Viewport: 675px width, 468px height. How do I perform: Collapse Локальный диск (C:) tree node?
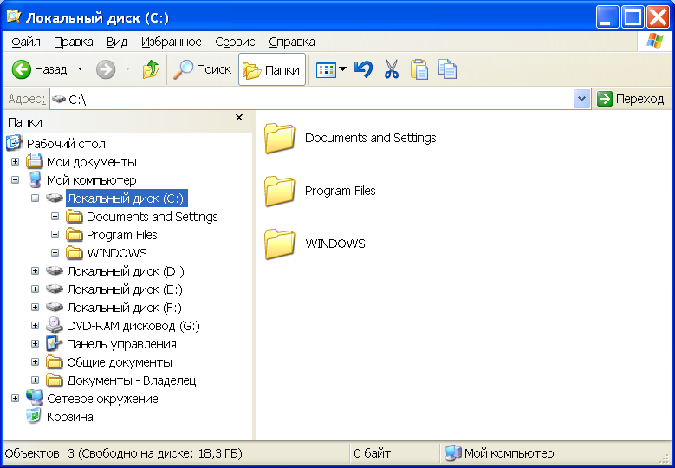click(x=36, y=198)
